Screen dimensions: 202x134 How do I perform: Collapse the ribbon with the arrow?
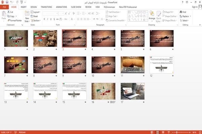point(200,25)
